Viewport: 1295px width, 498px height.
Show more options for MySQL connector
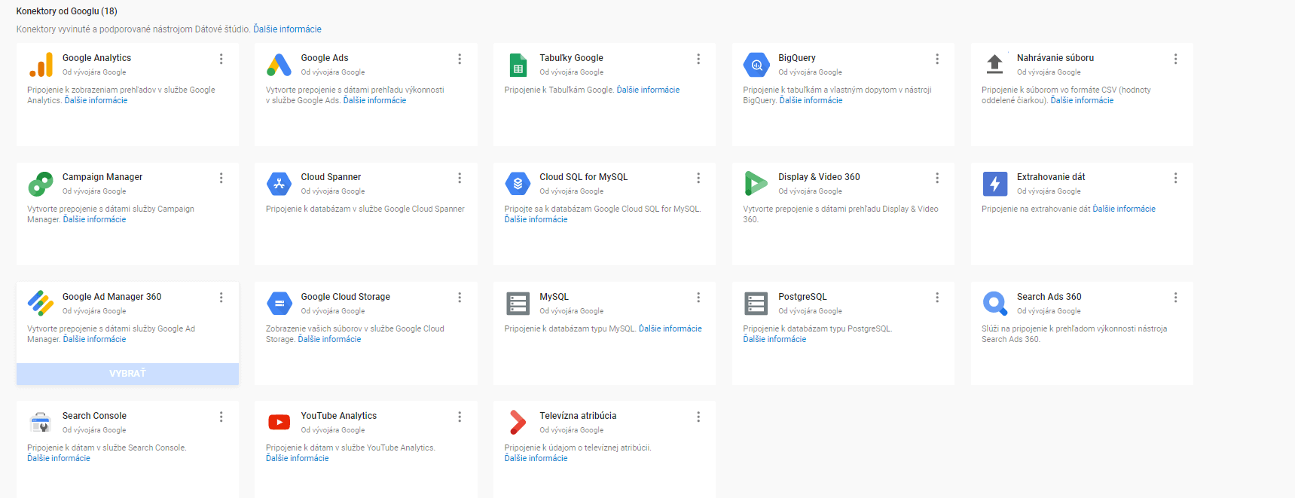[x=698, y=298]
